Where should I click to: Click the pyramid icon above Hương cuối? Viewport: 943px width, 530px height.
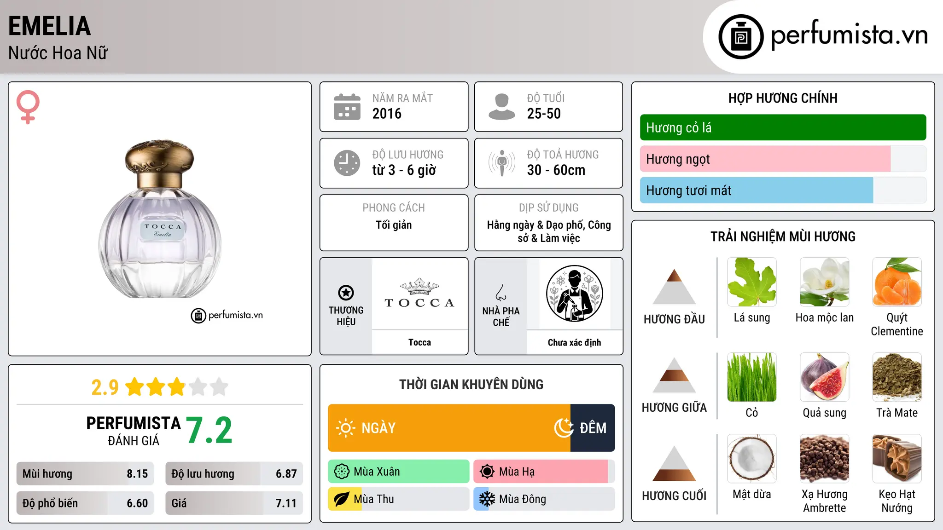[x=674, y=464]
